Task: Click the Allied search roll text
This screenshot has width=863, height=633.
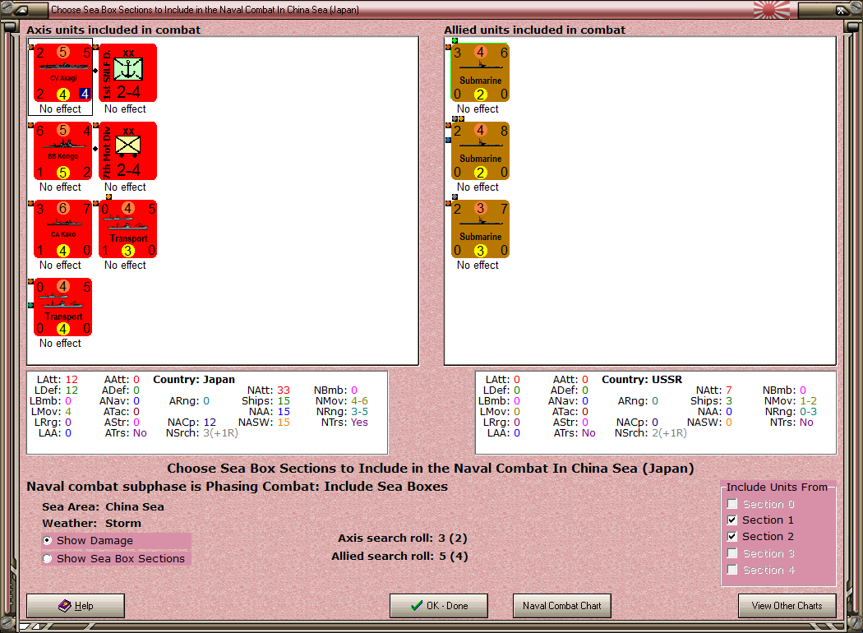Action: [x=399, y=556]
